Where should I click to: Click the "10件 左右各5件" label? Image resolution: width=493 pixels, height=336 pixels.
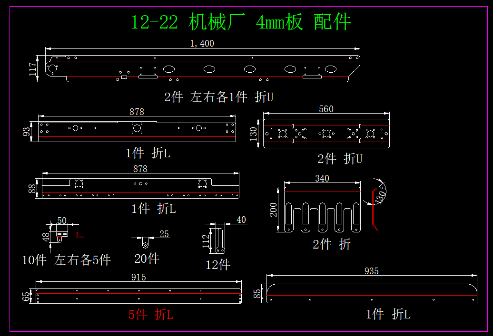[x=67, y=260]
